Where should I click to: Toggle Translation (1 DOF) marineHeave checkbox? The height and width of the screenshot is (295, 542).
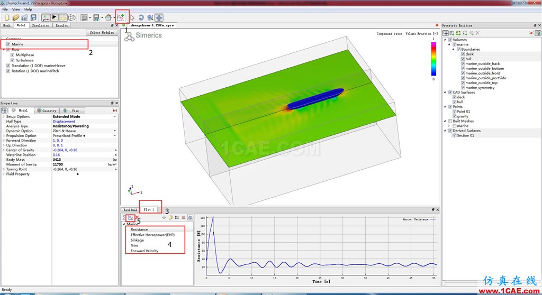tap(8, 66)
